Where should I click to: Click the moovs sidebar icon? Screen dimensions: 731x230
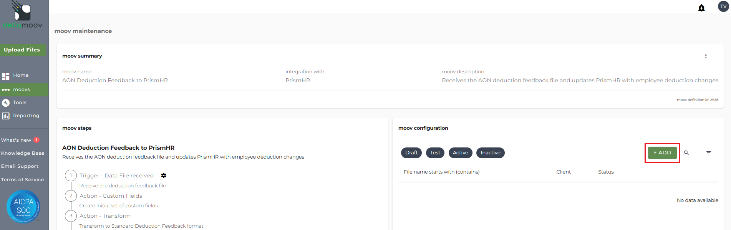point(6,90)
